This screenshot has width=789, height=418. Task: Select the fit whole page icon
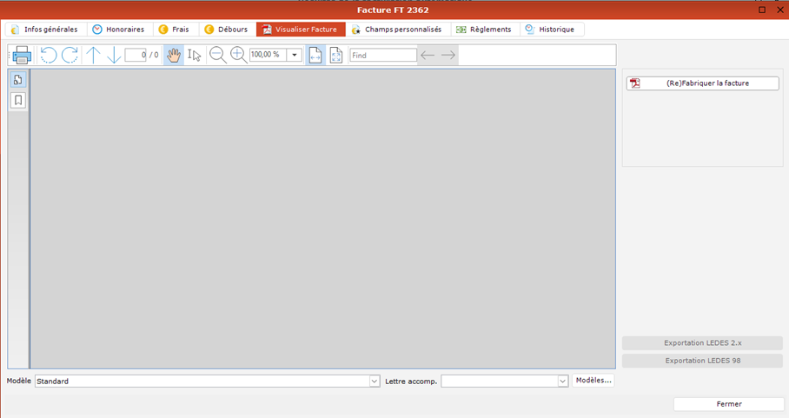point(336,56)
